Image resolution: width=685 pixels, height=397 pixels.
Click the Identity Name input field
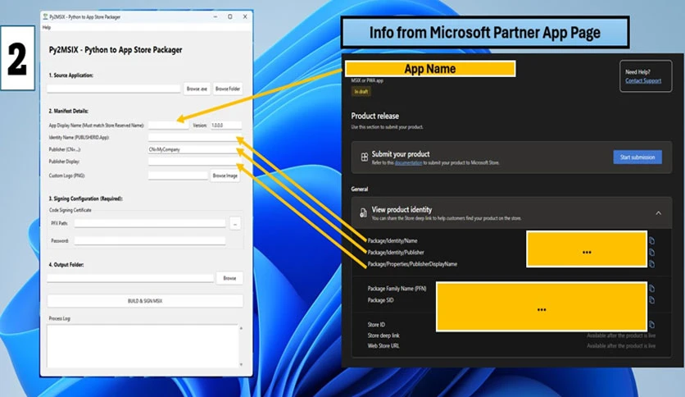[x=195, y=137]
